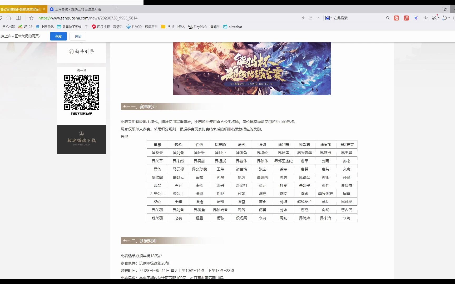Open the 西瓜视频 bookmark

107,27
